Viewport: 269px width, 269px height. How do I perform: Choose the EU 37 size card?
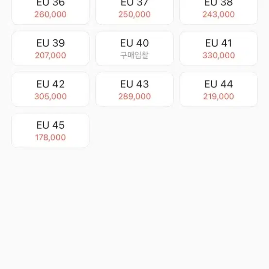tap(134, 12)
